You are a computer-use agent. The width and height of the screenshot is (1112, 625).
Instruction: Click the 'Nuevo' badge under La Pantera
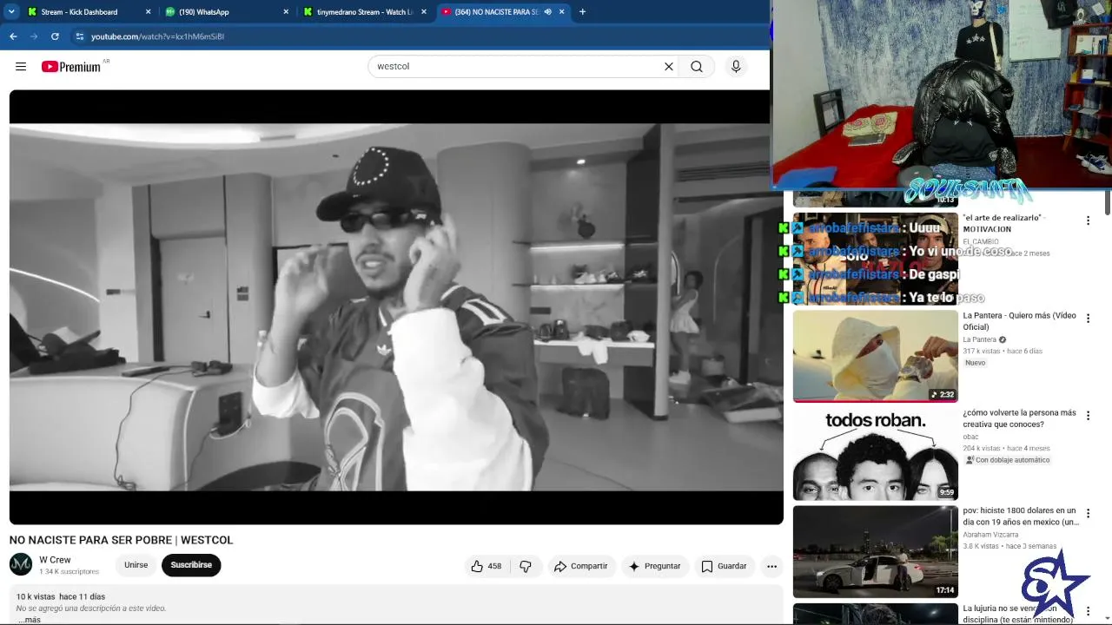[x=976, y=363]
